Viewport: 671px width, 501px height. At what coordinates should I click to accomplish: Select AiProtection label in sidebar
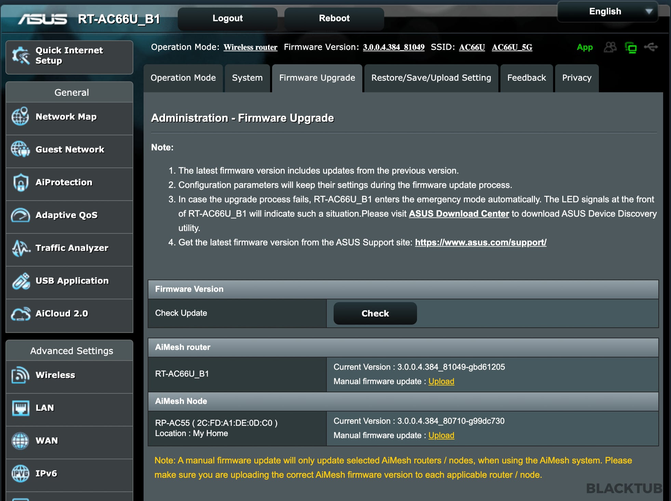click(64, 183)
